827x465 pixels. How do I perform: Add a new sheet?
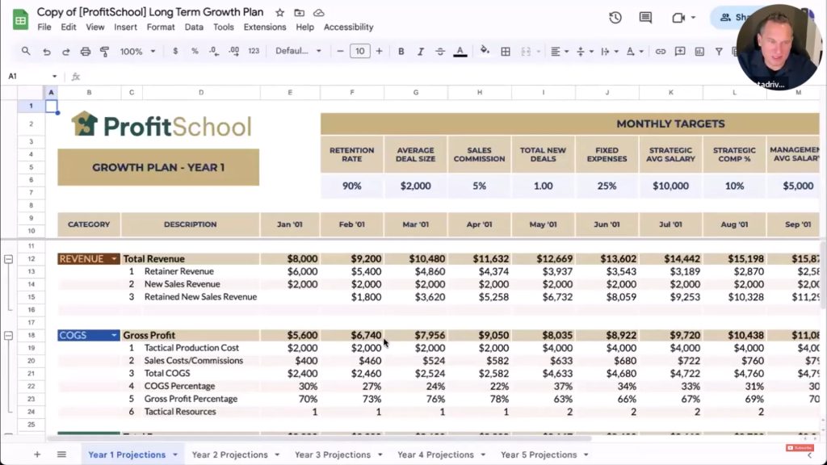(37, 455)
